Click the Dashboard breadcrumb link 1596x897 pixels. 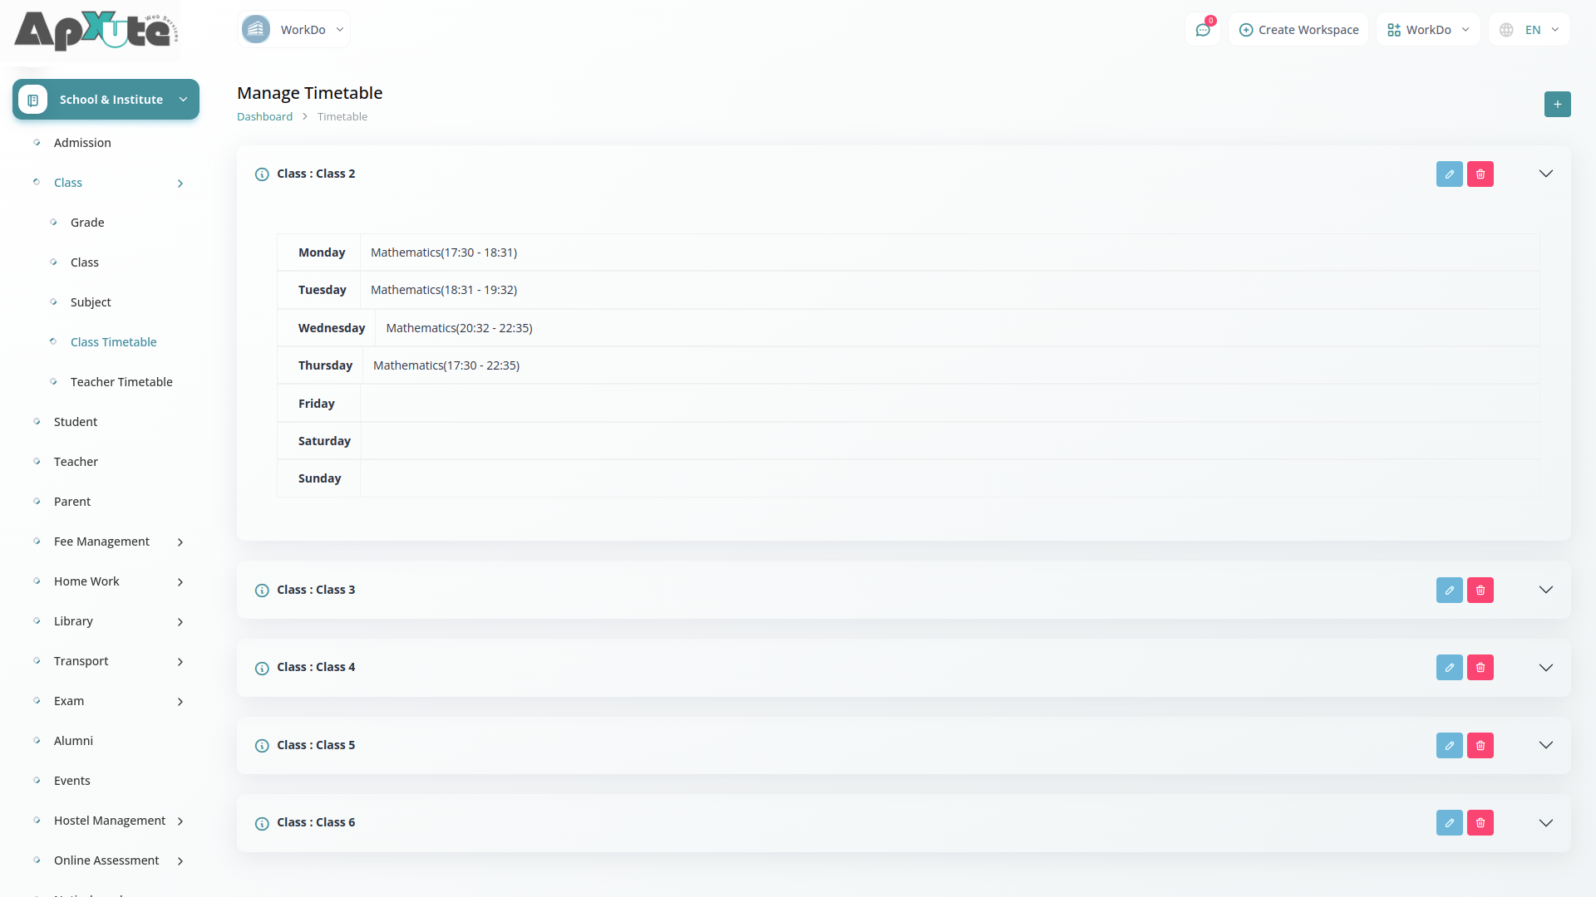pyautogui.click(x=264, y=117)
